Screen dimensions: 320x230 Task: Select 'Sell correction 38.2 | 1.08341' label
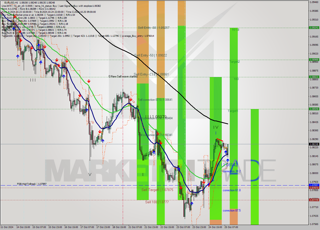(155, 135)
